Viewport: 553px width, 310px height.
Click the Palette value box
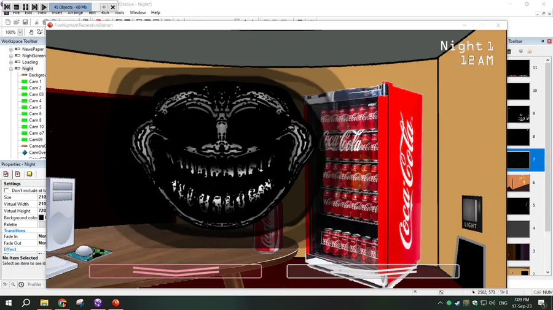[x=42, y=225]
